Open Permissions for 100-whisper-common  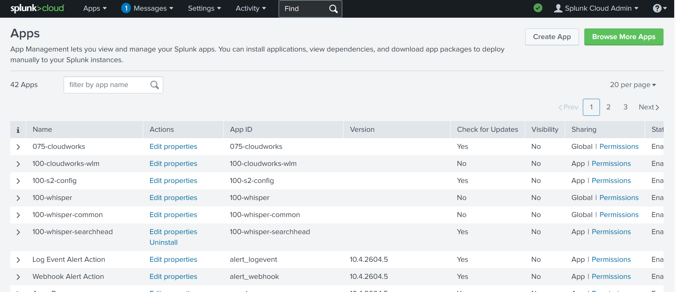click(x=619, y=215)
